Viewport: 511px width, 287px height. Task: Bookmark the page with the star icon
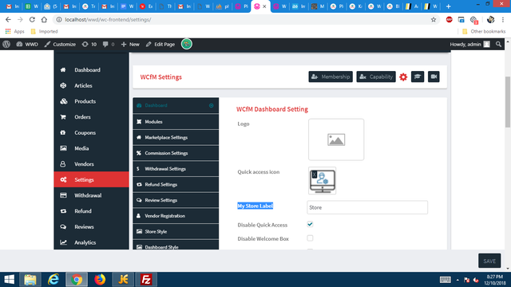point(434,19)
